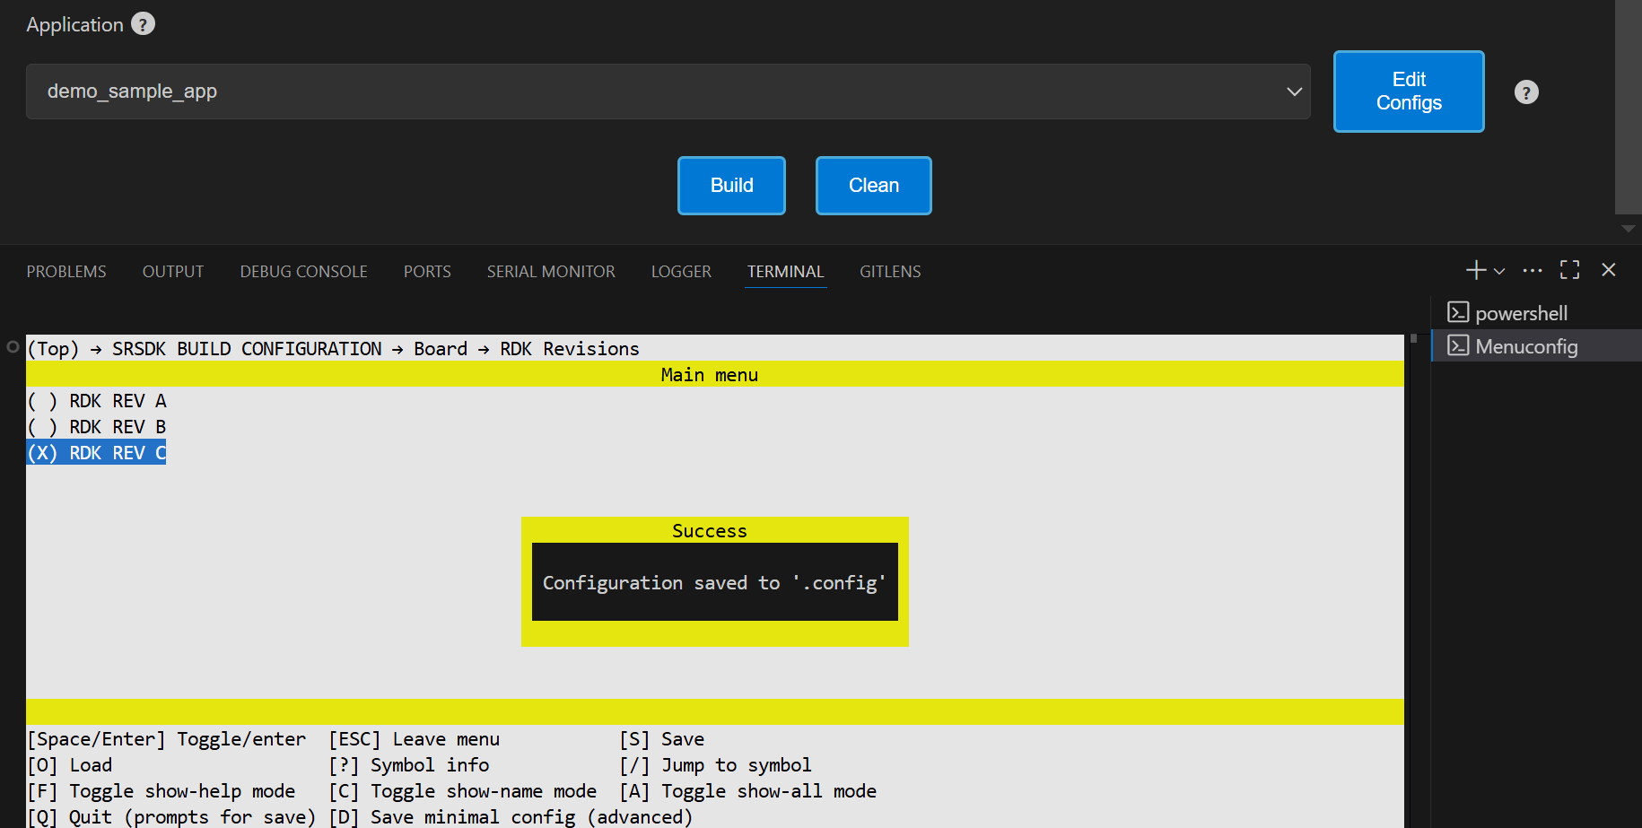Click the new terminal plus icon

(1475, 270)
